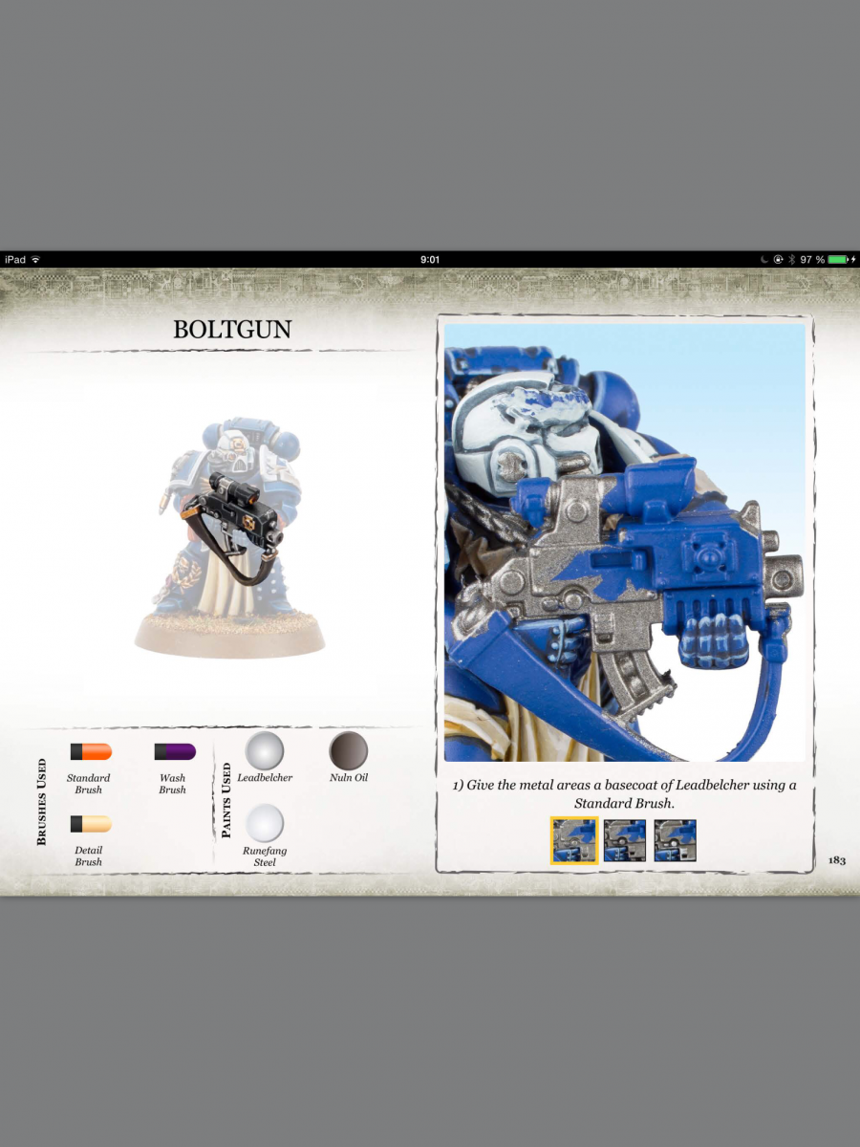Tap the green battery icon
This screenshot has height=1147, width=860.
pos(838,260)
